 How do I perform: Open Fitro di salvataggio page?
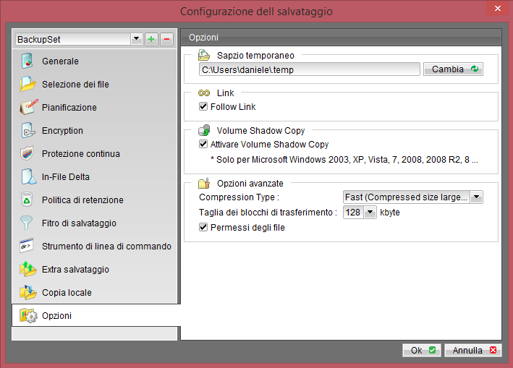(95, 223)
